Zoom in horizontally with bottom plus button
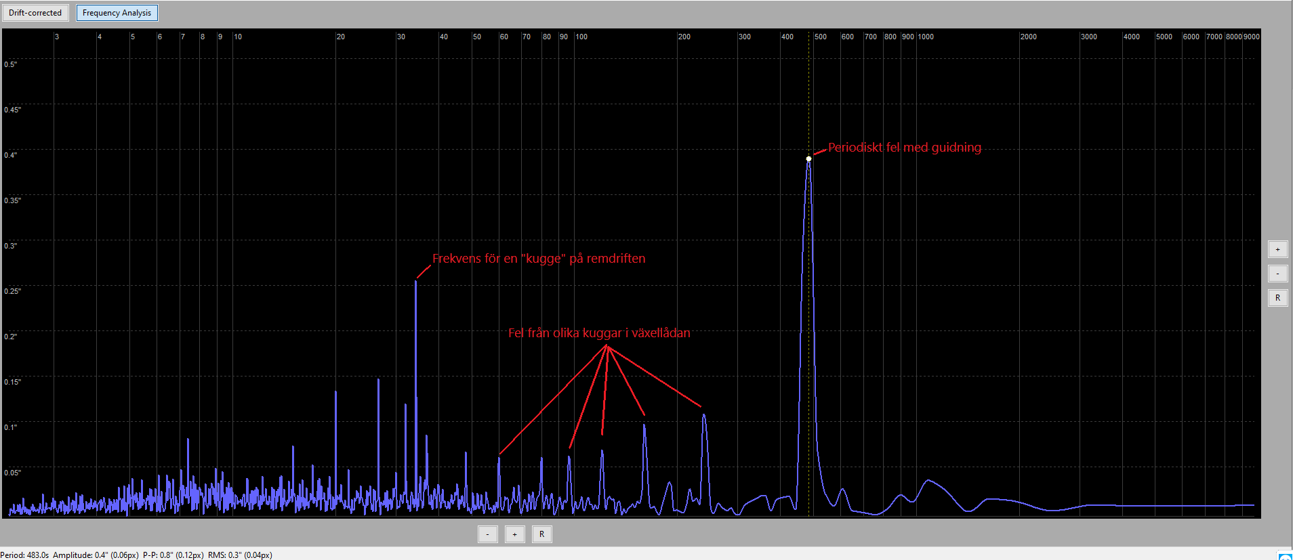 [514, 534]
